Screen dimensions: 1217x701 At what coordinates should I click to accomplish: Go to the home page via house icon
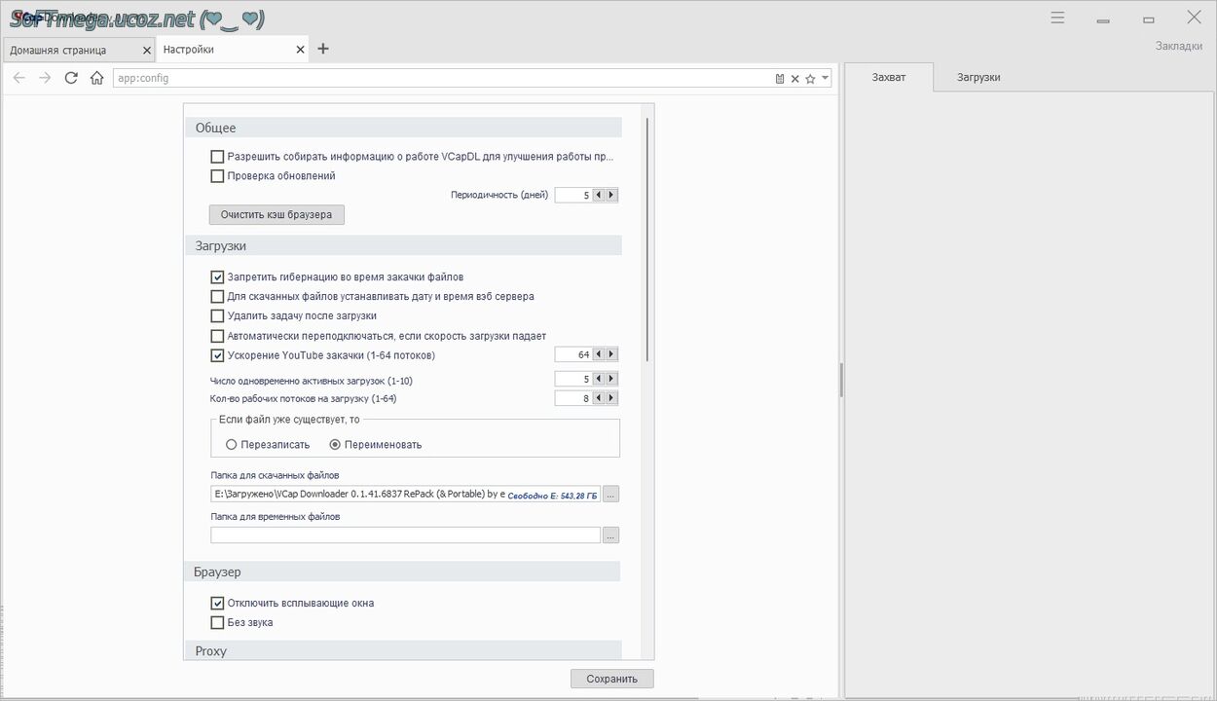pos(96,78)
